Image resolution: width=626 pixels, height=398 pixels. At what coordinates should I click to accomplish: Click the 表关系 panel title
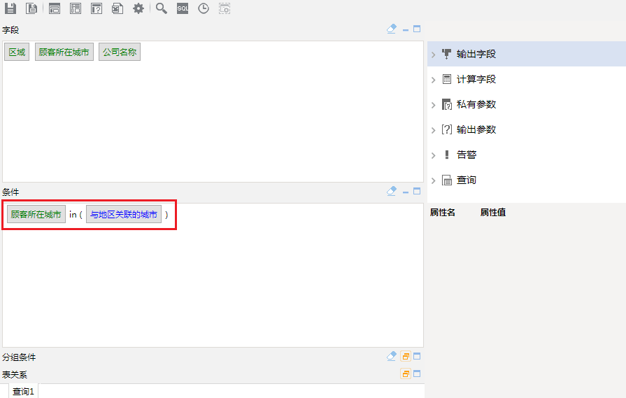pos(15,374)
